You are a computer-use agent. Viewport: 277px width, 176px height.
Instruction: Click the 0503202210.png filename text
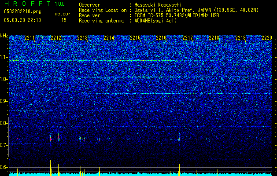[22, 11]
